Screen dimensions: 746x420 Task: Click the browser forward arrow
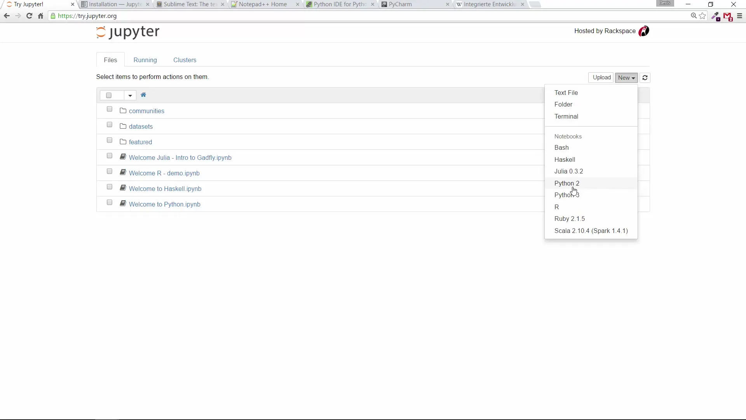[x=18, y=16]
